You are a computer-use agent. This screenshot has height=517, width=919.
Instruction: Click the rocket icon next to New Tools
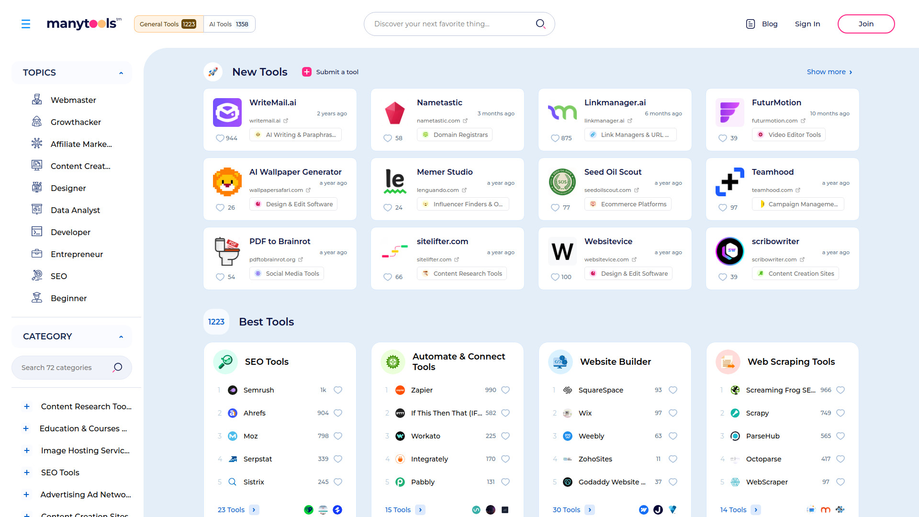click(213, 71)
